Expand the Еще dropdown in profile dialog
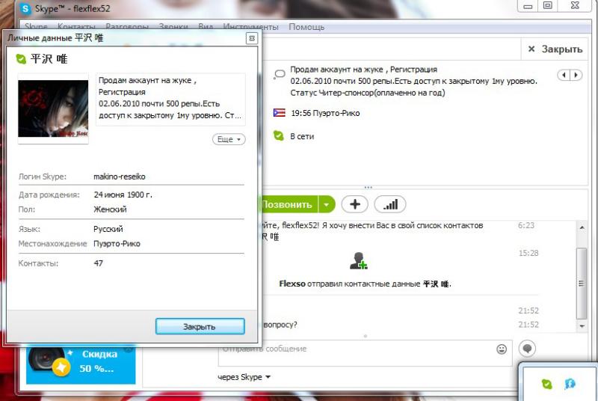The width and height of the screenshot is (598, 401). 229,140
